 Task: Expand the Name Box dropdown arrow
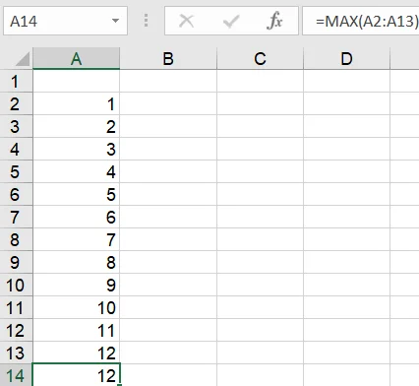115,21
